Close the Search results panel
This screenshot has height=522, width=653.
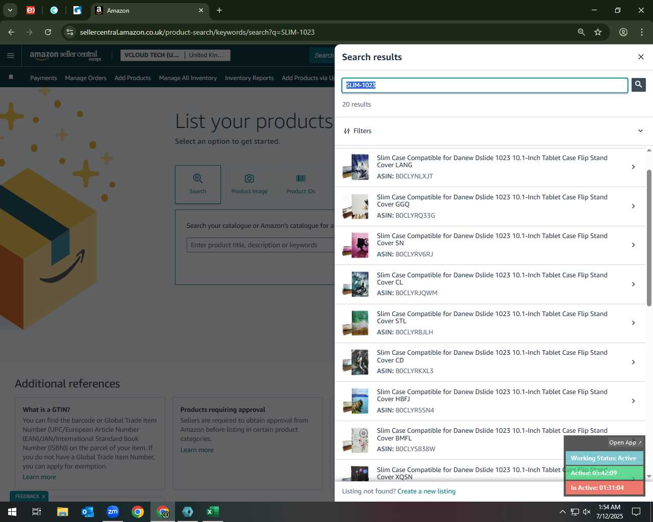(x=641, y=57)
